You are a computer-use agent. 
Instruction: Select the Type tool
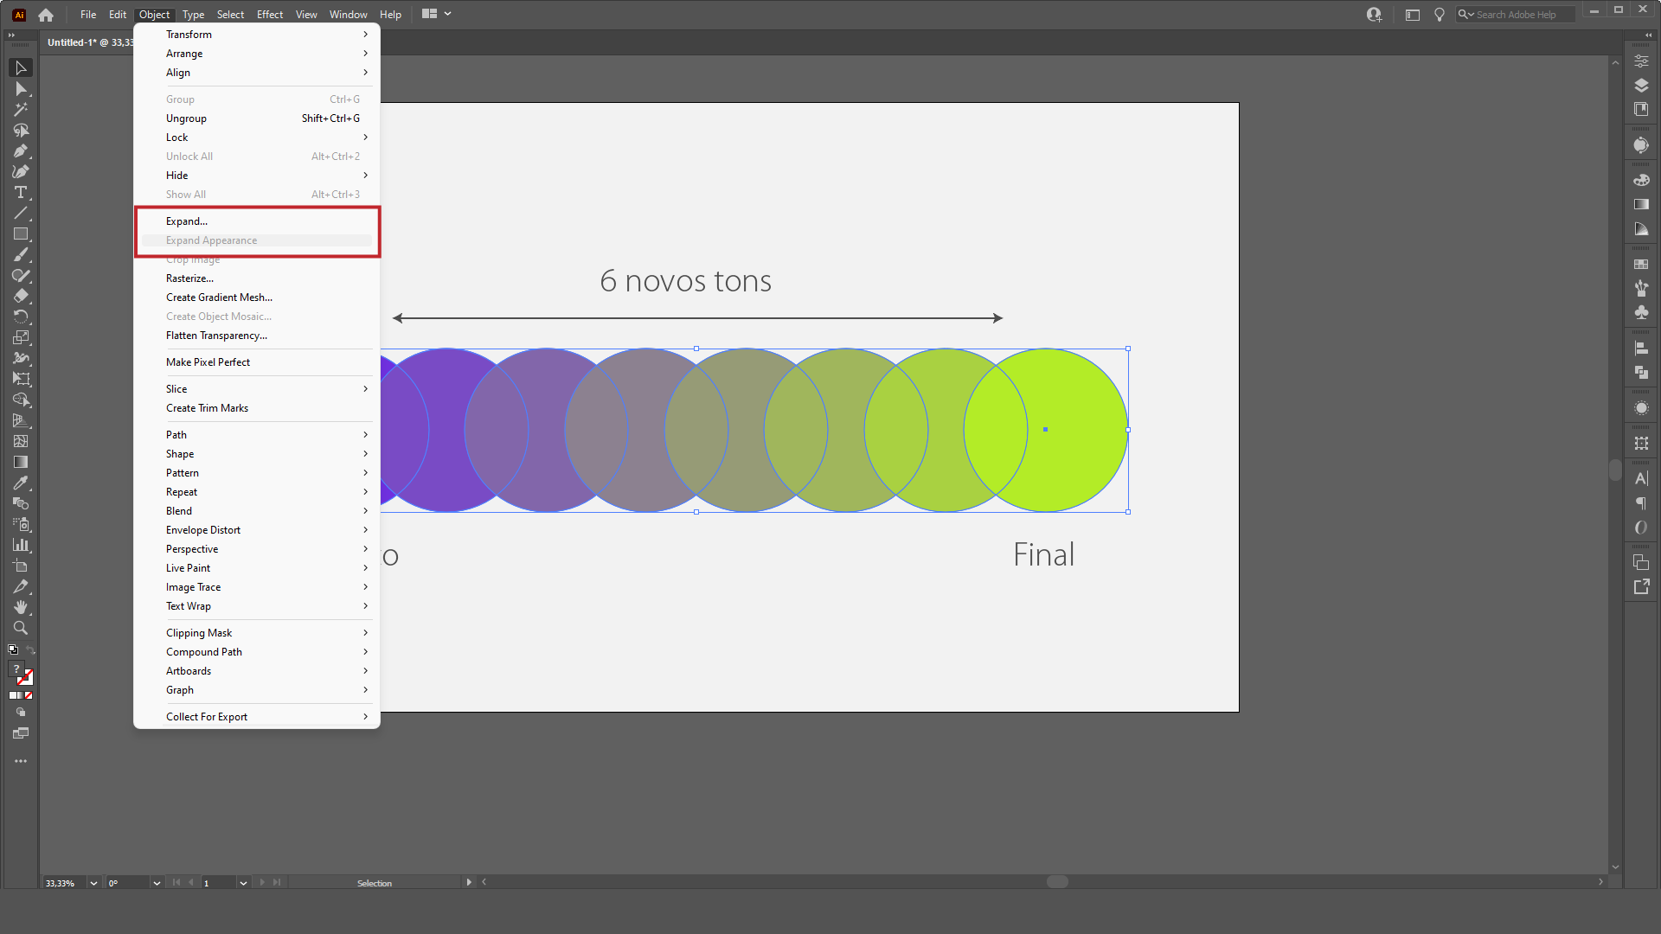coord(21,193)
